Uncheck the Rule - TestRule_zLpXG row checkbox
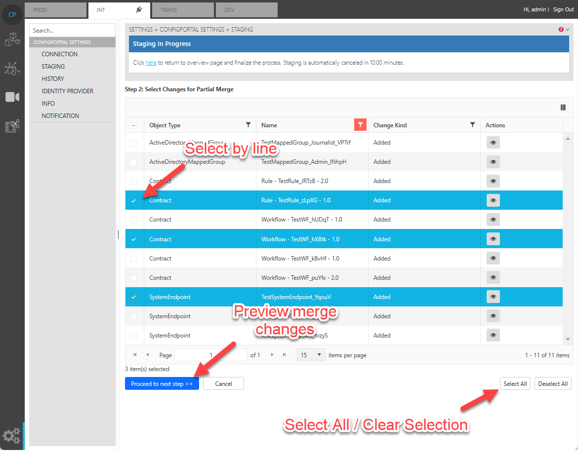 [x=134, y=201]
